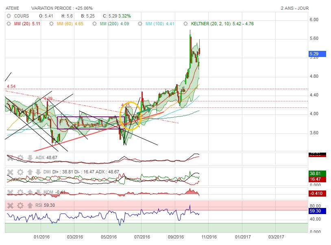The width and height of the screenshot is (331, 245).
Task: Remove the MOM indicator panel
Action: (x=10, y=192)
